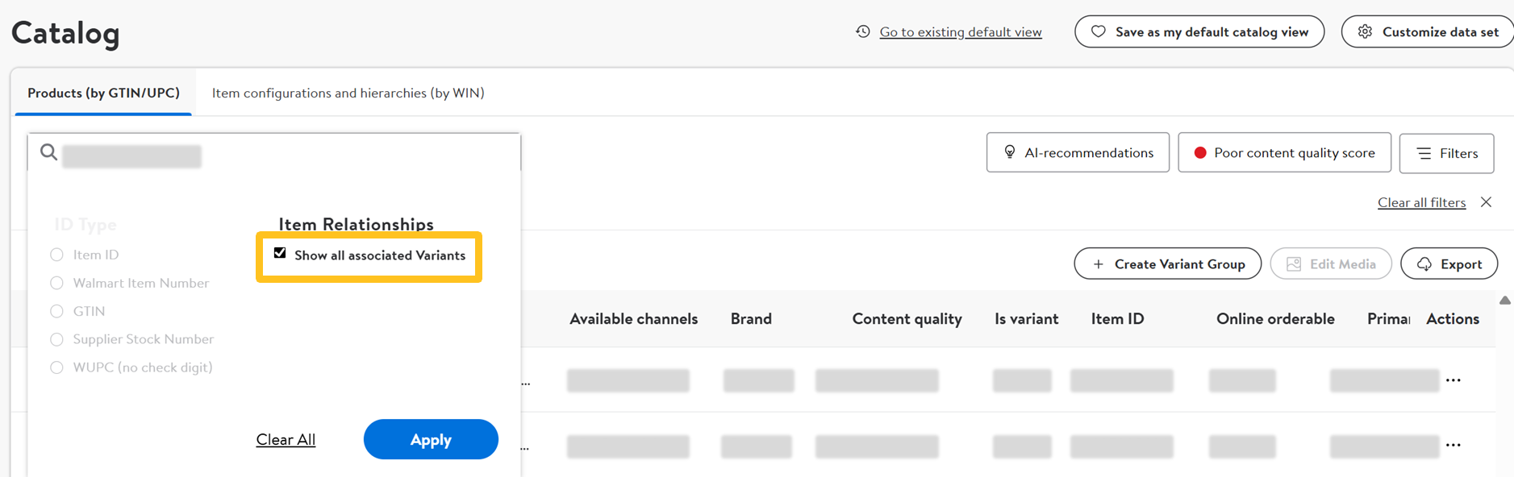1514x477 pixels.
Task: Choose the GTIN radio option
Action: tap(56, 311)
